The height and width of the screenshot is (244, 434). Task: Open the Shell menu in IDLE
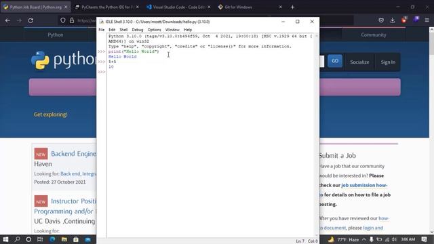(x=123, y=30)
